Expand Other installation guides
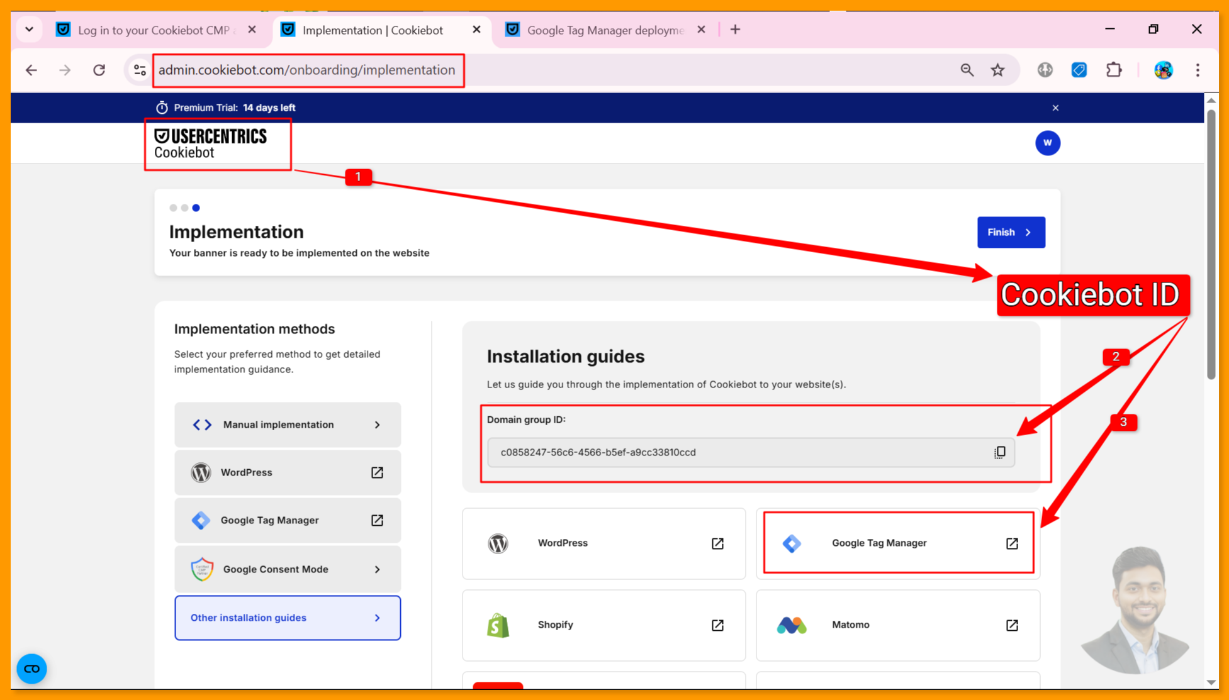Image resolution: width=1229 pixels, height=700 pixels. [288, 618]
